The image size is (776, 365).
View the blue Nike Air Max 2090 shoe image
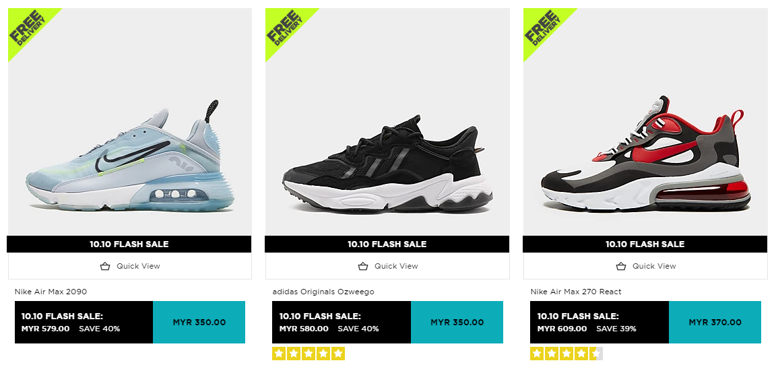tap(129, 156)
